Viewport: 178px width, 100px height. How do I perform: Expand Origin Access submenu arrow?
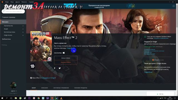tap(23, 35)
